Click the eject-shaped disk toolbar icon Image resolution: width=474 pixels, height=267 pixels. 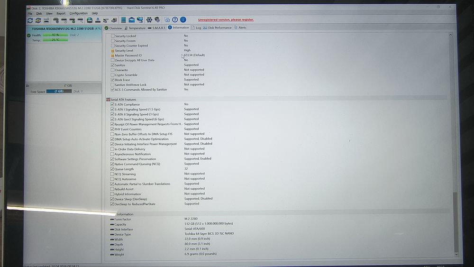(x=98, y=20)
